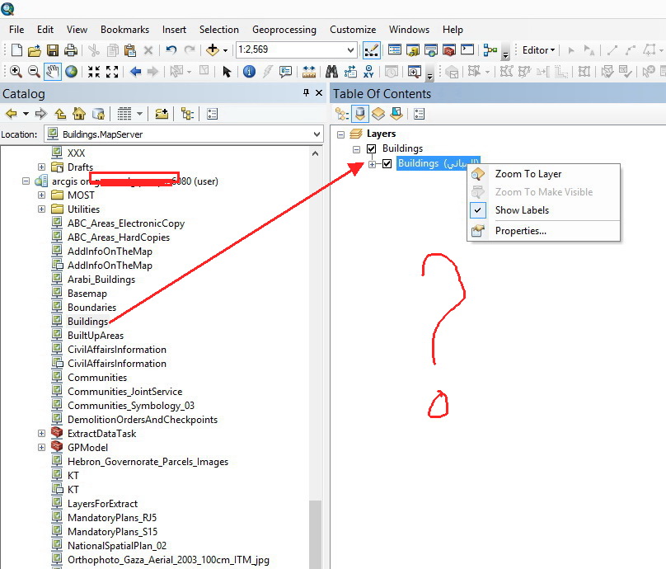Open the Measure ruler tool

(309, 72)
